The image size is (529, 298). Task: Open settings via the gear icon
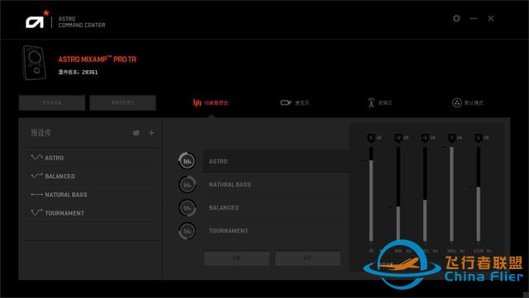point(456,18)
